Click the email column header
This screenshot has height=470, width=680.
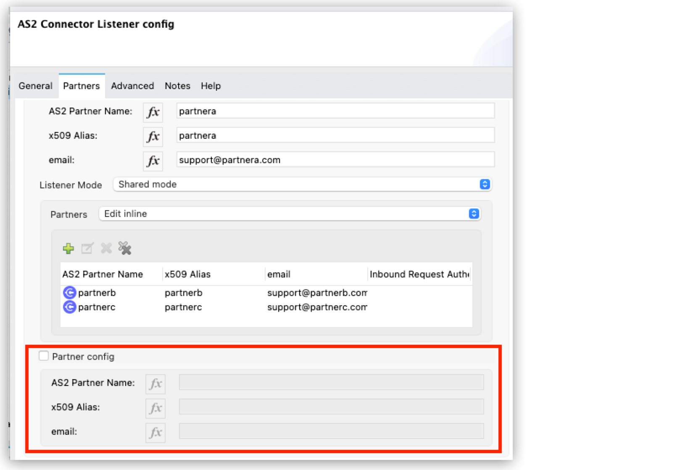316,274
